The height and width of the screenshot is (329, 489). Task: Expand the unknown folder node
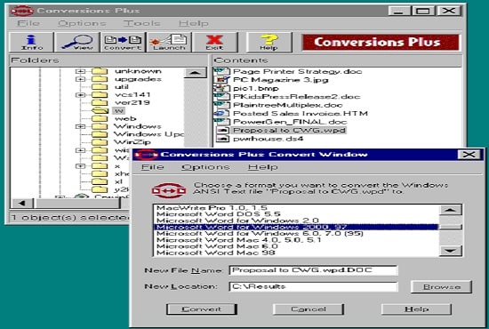80,71
